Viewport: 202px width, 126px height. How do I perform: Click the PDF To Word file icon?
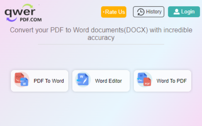tap(21, 79)
